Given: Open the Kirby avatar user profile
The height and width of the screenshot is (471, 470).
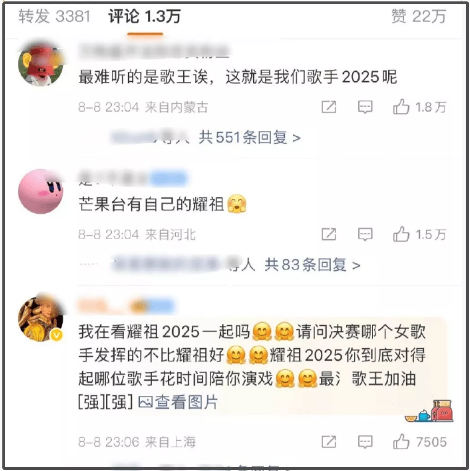Looking at the screenshot, I should pyautogui.click(x=41, y=191).
